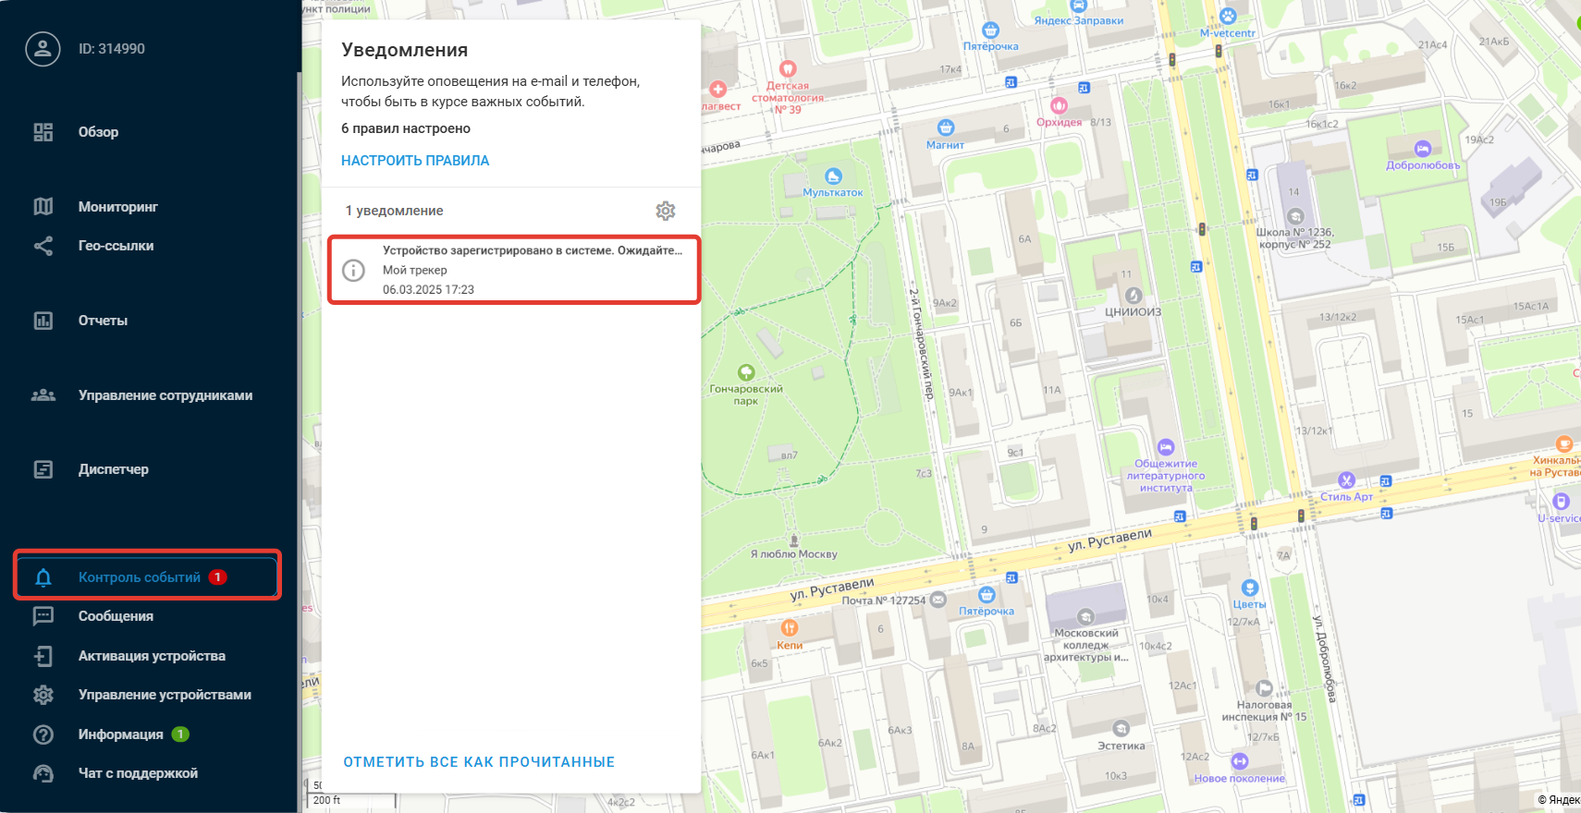Go to Monitoring in the sidebar
This screenshot has height=813, width=1581.
(x=117, y=207)
